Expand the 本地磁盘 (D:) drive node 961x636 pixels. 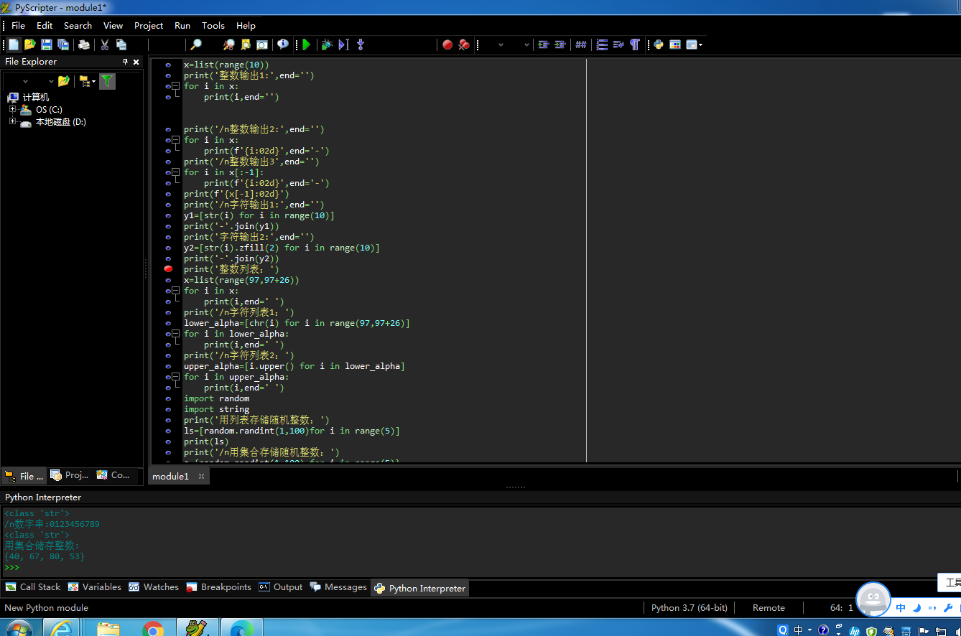12,121
